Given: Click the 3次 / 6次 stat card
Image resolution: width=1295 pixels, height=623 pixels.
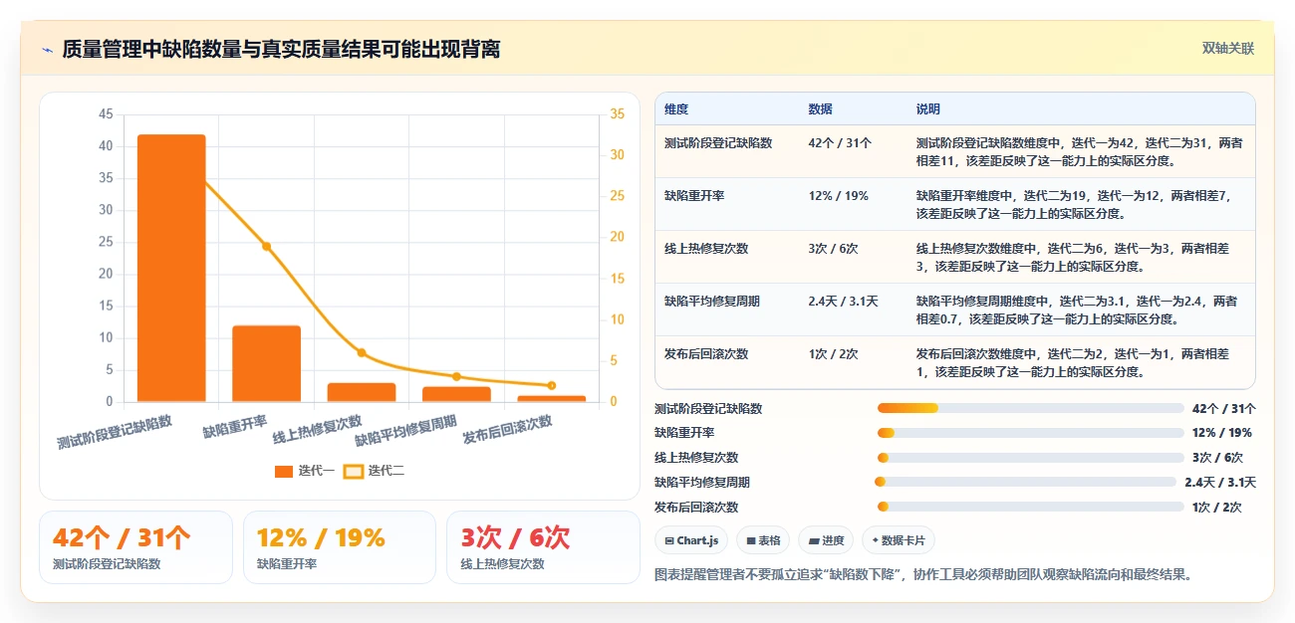Looking at the screenshot, I should pyautogui.click(x=543, y=547).
